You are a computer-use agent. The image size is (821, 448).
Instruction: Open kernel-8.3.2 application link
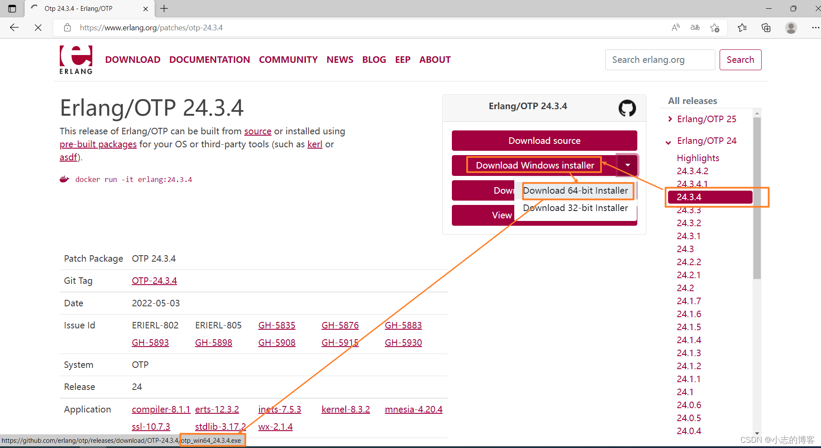tap(346, 409)
